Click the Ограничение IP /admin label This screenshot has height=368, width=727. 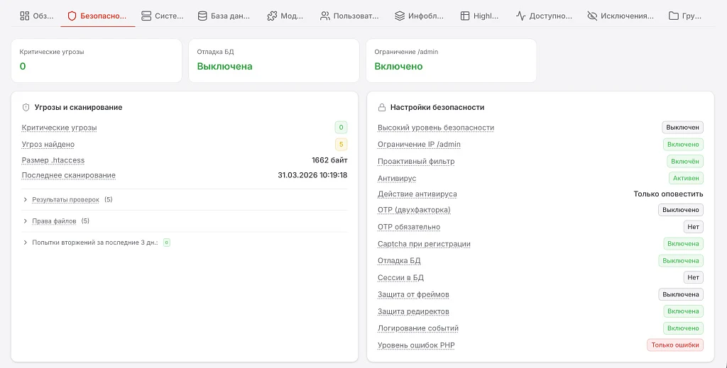pyautogui.click(x=419, y=145)
